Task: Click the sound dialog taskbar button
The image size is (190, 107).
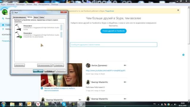Action: point(81,104)
